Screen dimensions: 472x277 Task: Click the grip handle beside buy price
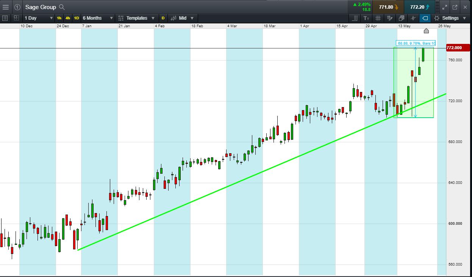[x=438, y=7]
